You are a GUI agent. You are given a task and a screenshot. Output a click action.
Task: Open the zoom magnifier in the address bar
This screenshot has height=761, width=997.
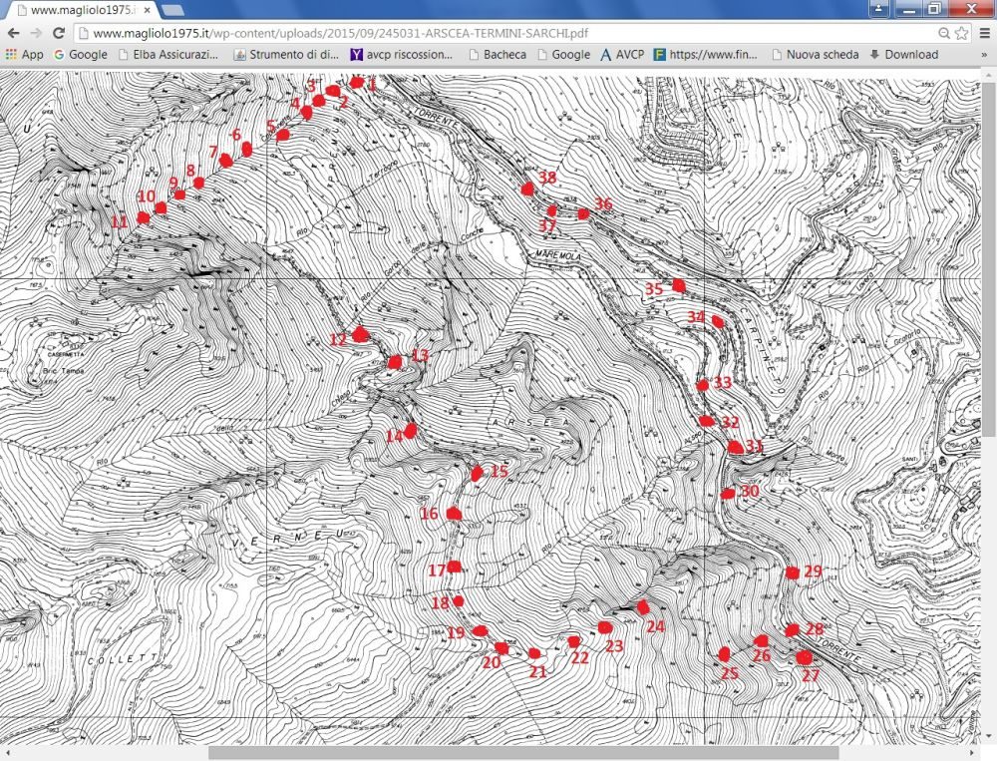(x=945, y=33)
